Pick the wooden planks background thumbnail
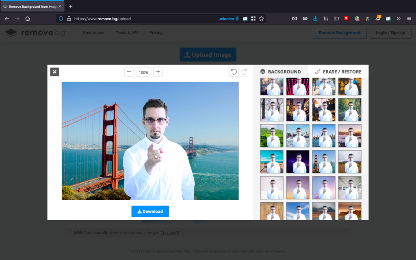The width and height of the screenshot is (416, 260). tap(272, 211)
